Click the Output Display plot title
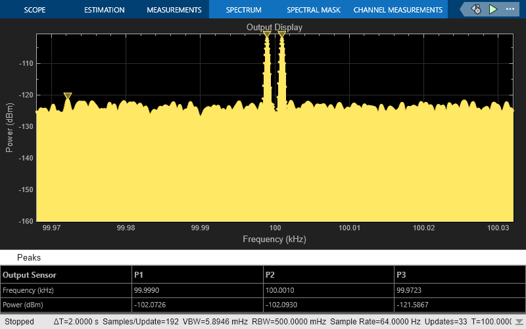This screenshot has width=526, height=329. click(x=274, y=27)
